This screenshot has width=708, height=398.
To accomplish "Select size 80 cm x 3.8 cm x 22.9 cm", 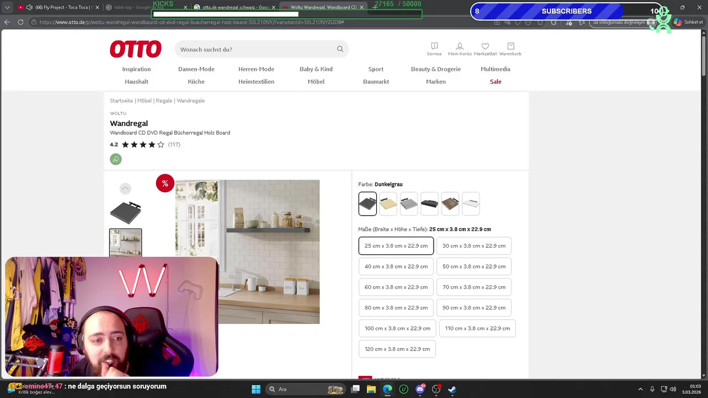I will 396,308.
